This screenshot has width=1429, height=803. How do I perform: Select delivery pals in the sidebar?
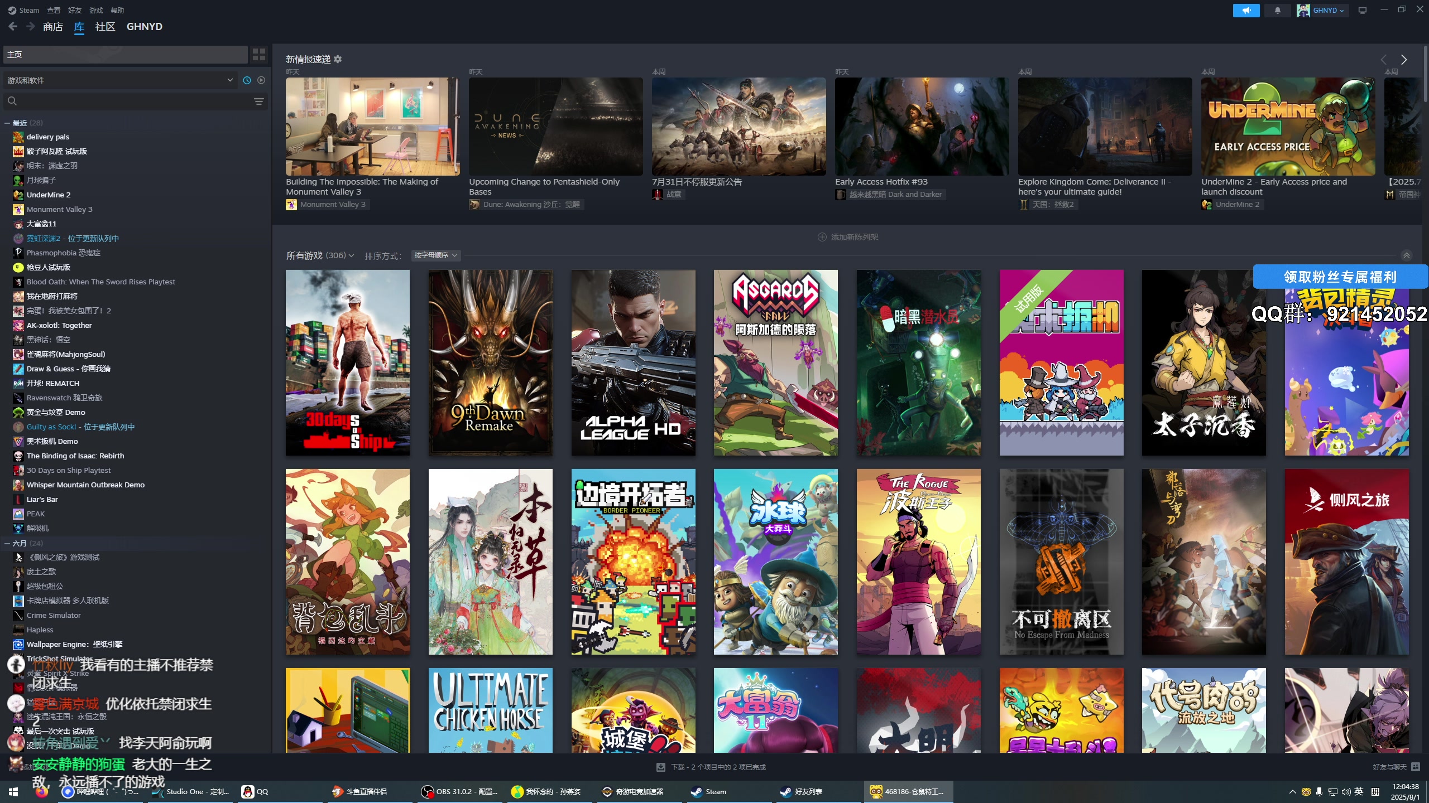pyautogui.click(x=48, y=137)
